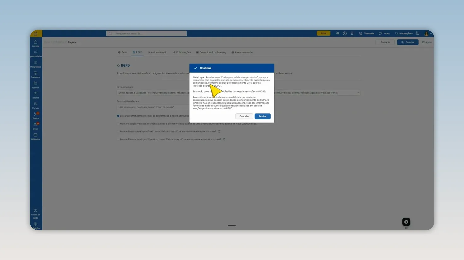This screenshot has width=464, height=260.
Task: Open Utilitários in the sidebar
Action: point(35,136)
